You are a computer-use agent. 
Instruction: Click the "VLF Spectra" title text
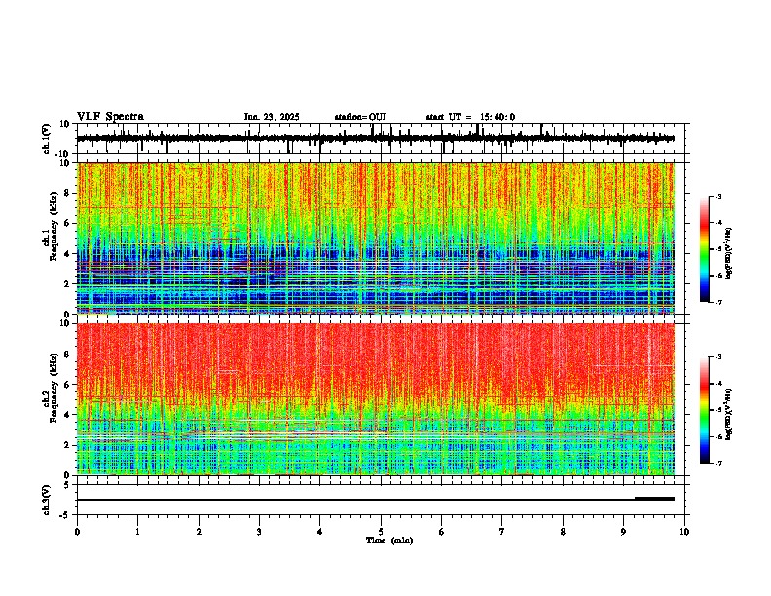tap(110, 117)
